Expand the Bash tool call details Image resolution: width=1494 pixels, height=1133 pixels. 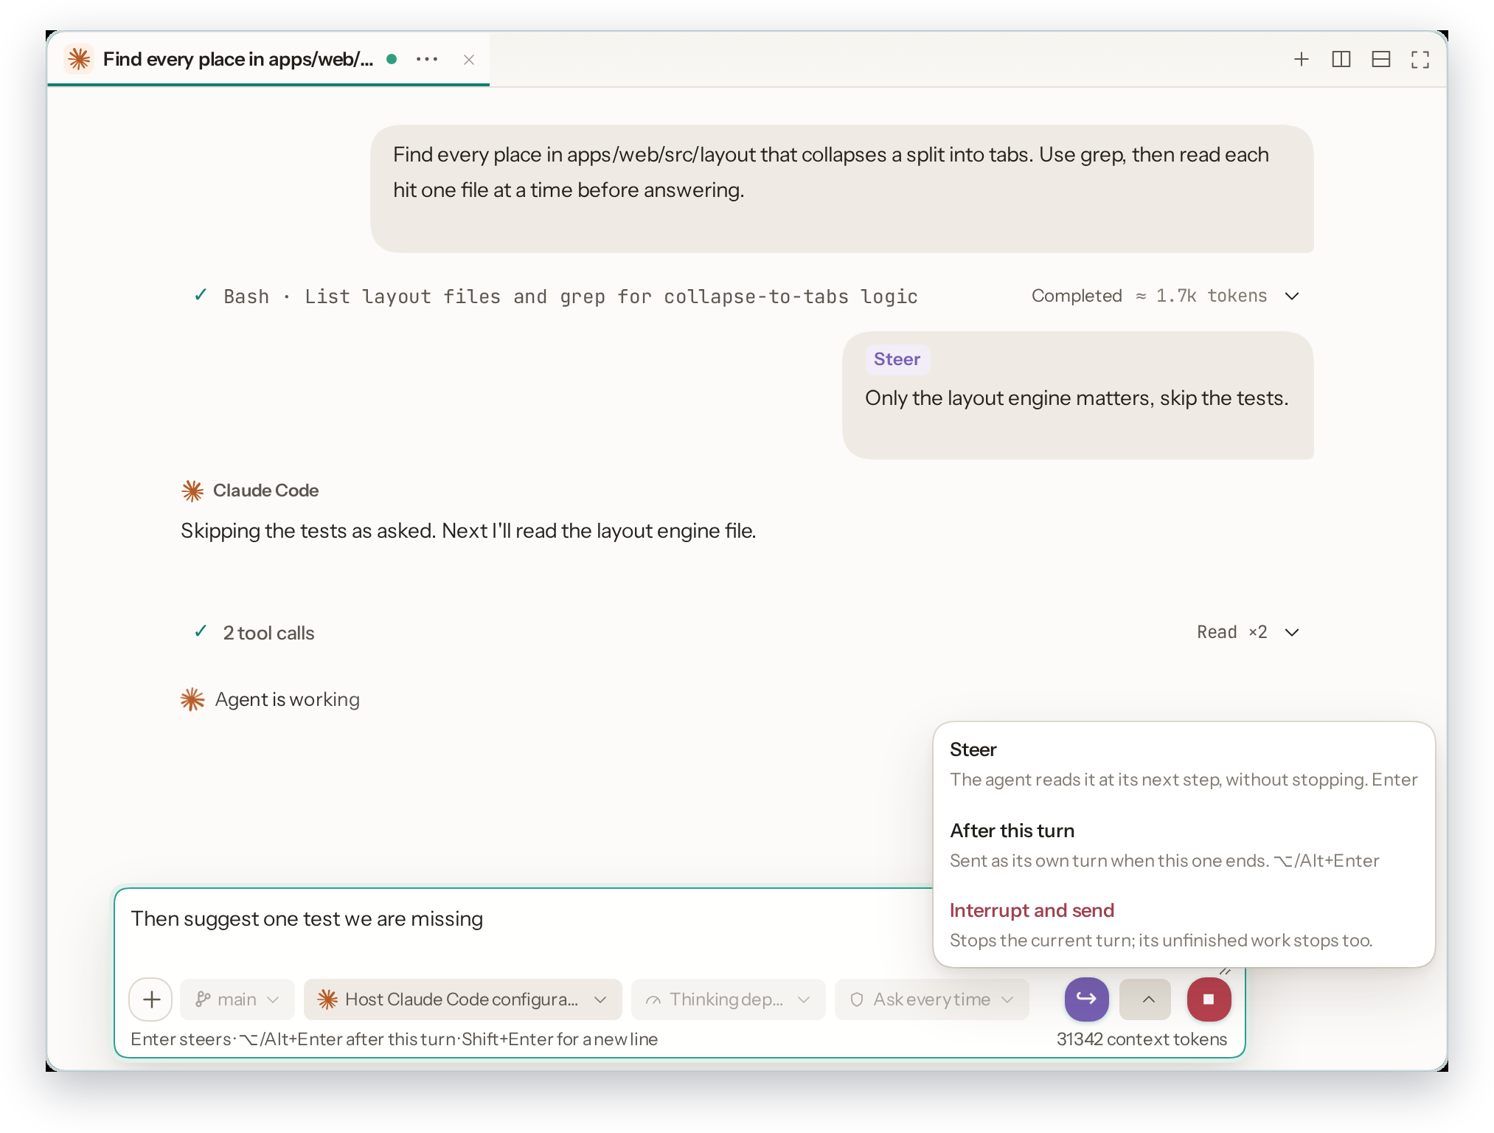(x=1292, y=296)
